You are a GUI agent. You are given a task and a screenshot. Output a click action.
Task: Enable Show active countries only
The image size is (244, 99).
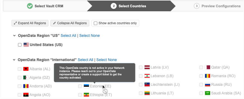tap(96, 23)
